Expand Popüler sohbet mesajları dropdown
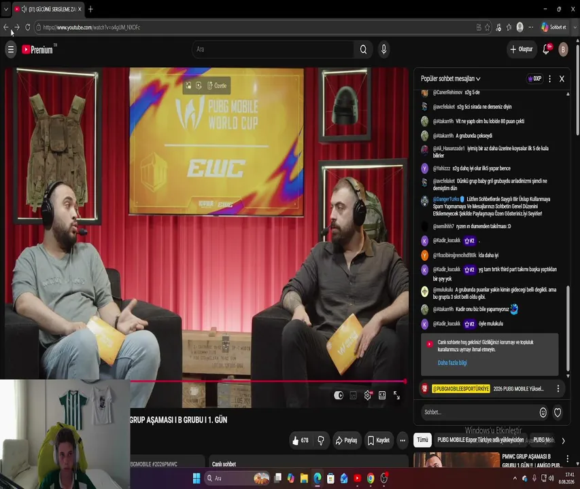This screenshot has height=489, width=580. pyautogui.click(x=451, y=79)
